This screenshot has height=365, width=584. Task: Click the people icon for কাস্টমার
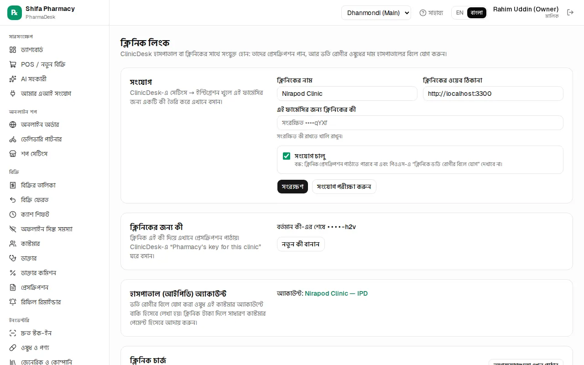click(x=13, y=244)
